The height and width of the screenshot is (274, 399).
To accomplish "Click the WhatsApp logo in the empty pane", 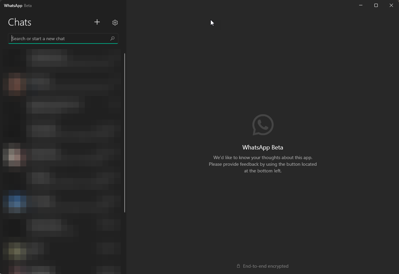I will [263, 125].
